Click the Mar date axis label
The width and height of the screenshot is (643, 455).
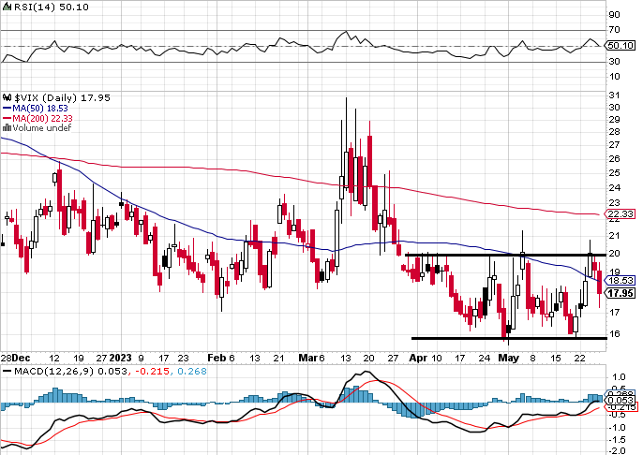(x=308, y=358)
